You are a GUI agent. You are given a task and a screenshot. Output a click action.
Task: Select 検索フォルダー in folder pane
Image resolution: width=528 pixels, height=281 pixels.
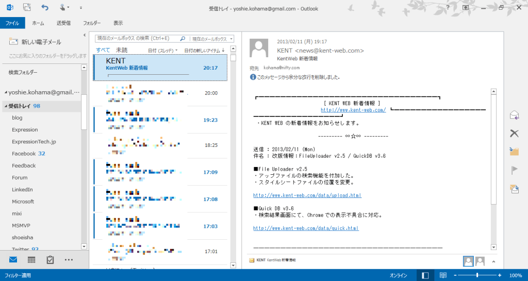pos(23,72)
